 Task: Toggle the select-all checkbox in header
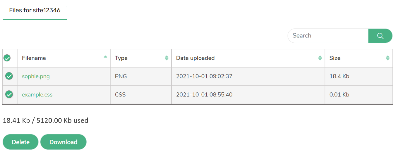tap(7, 58)
